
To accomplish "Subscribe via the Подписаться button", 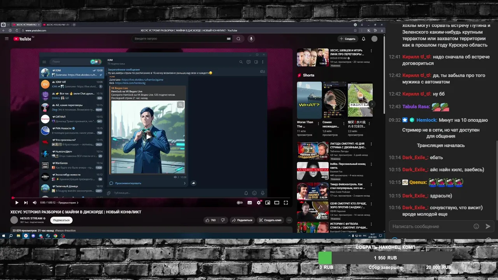I will click(x=61, y=220).
